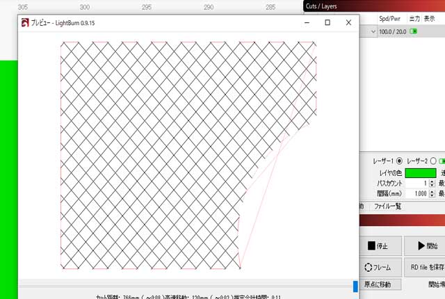445x299 pixels.
Task: Click the 開始 start button
Action: 425,245
